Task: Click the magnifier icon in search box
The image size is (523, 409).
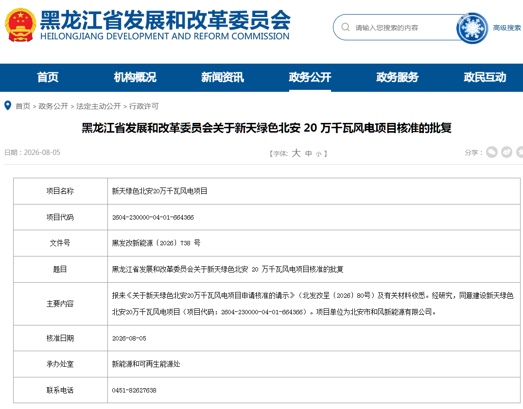Action: point(346,27)
